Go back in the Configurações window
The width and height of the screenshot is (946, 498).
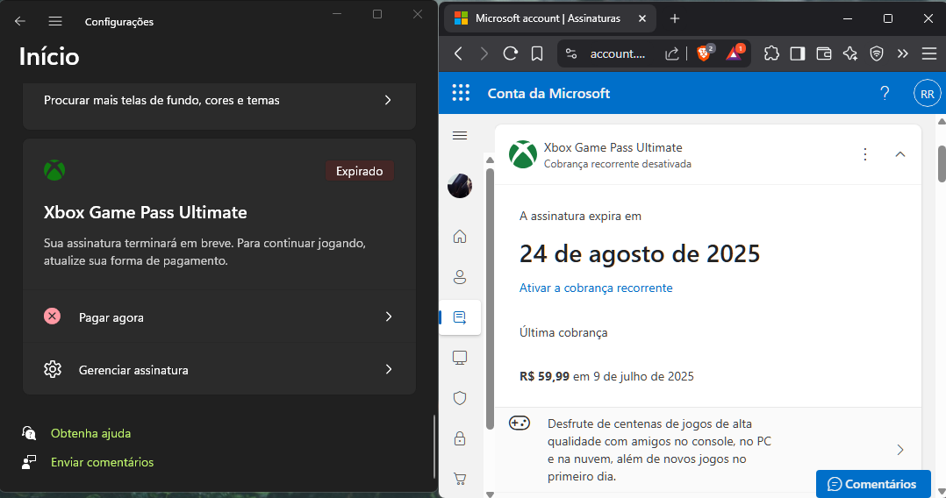(20, 22)
